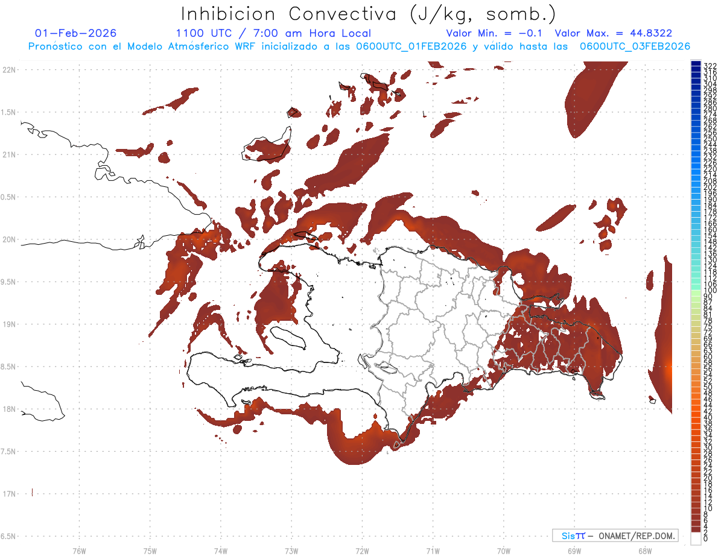724x559 pixels.
Task: Click the 'Valor Max. = 44.8322' readout
Action: click(x=614, y=33)
